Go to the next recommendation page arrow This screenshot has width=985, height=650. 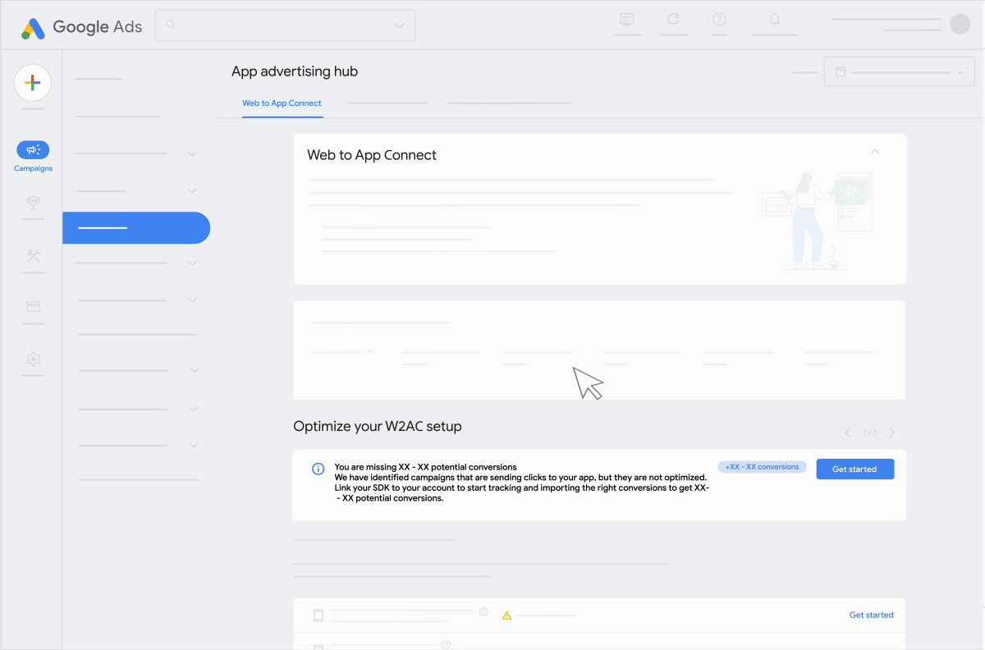[891, 433]
